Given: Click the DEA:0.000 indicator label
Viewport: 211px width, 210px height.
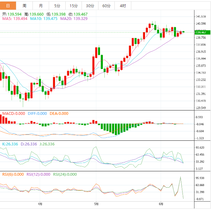Looking at the screenshot, I should [59, 113].
